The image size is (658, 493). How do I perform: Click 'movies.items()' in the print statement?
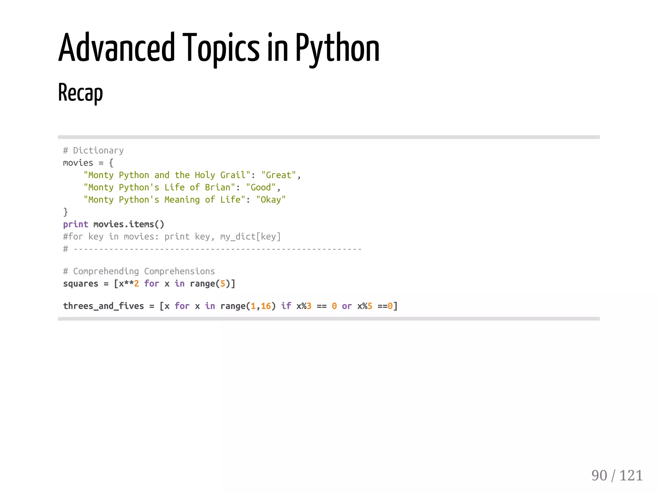click(x=129, y=224)
